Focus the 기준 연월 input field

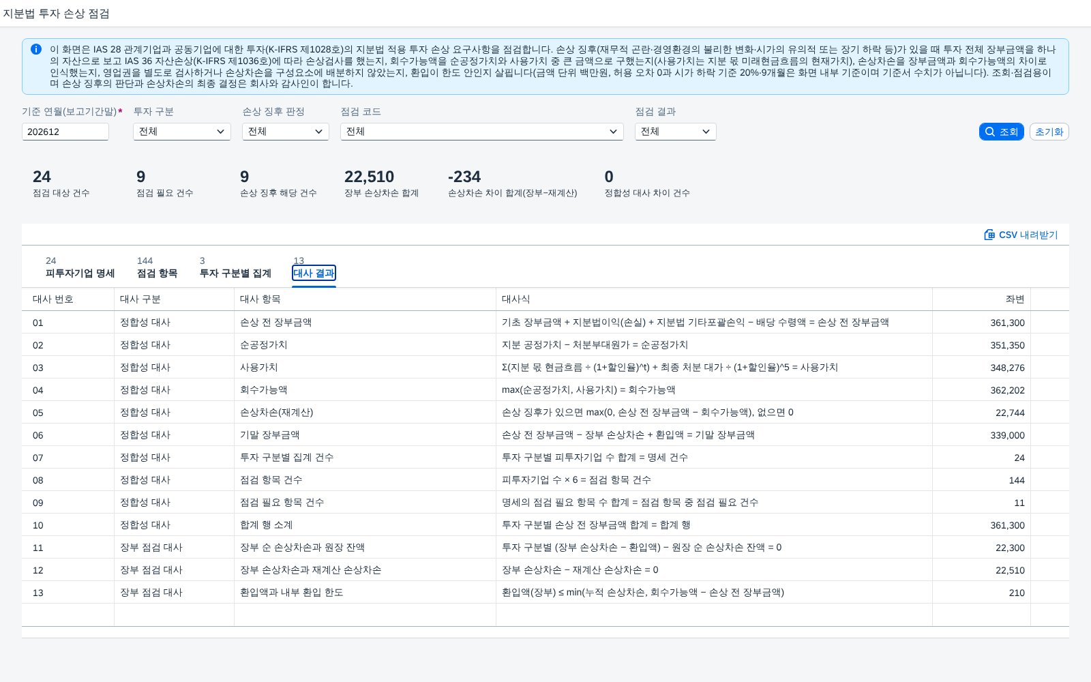65,132
